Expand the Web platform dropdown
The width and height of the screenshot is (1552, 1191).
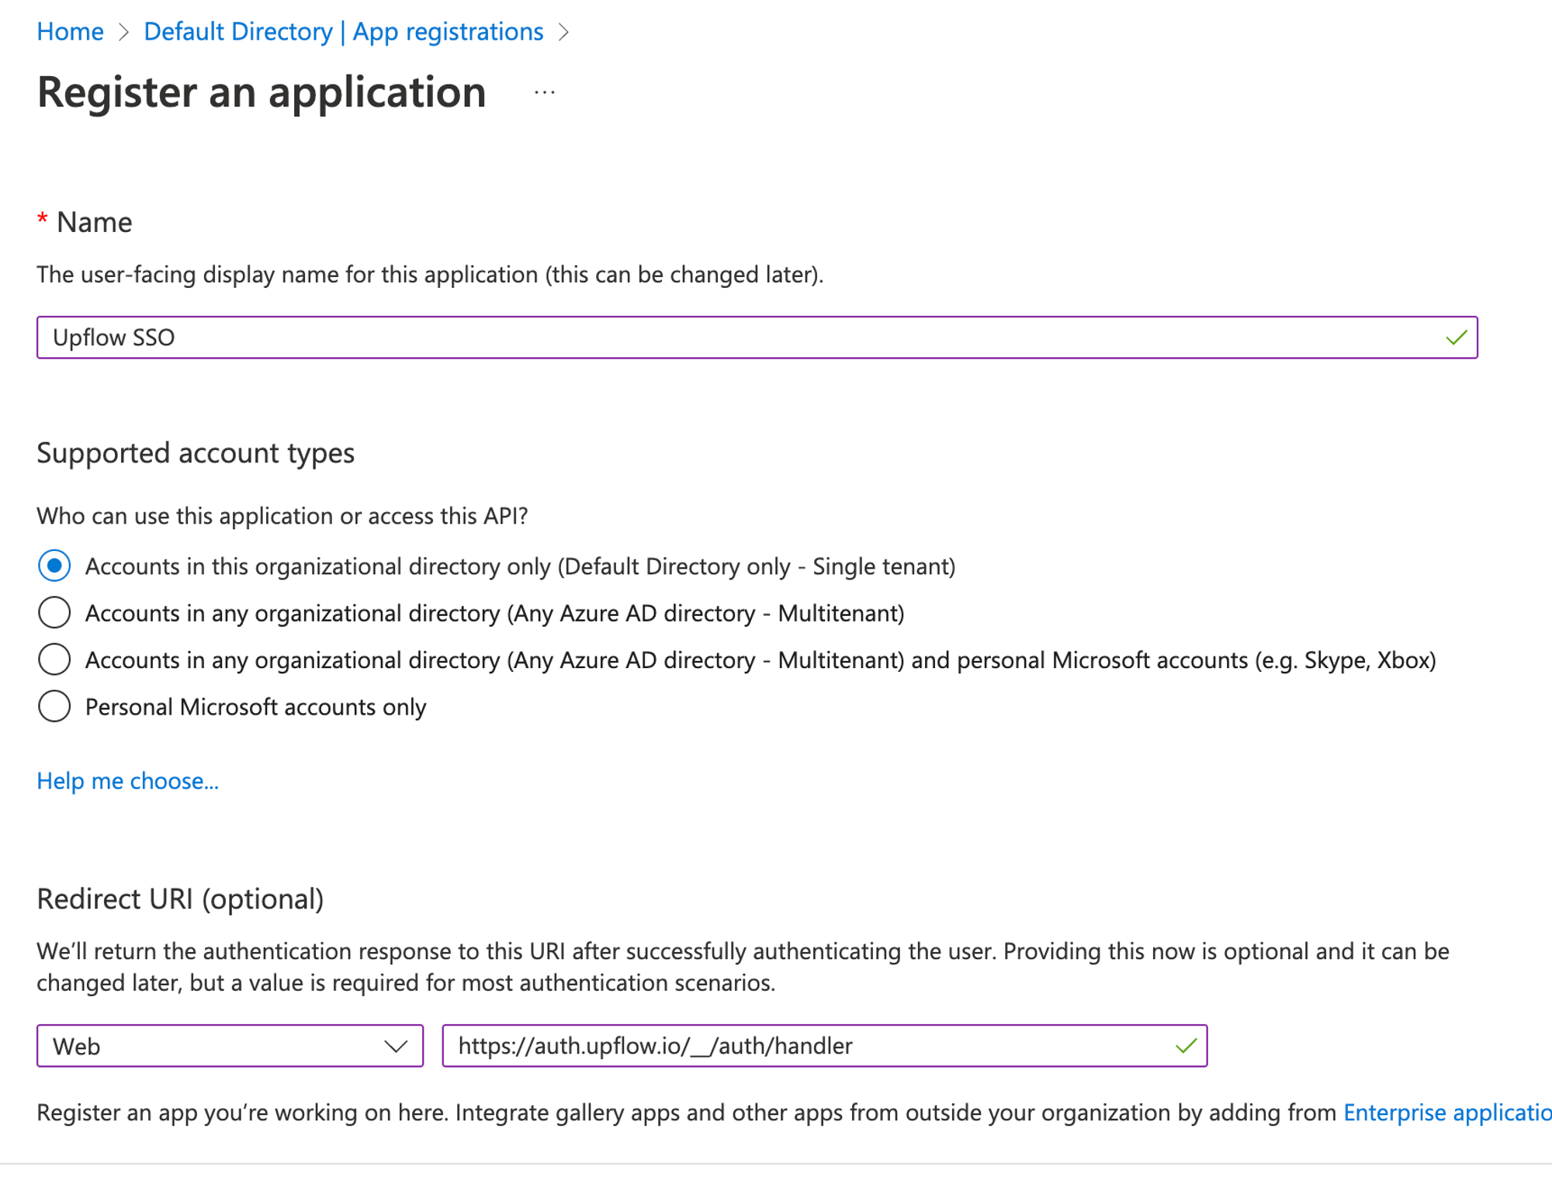click(x=230, y=1046)
